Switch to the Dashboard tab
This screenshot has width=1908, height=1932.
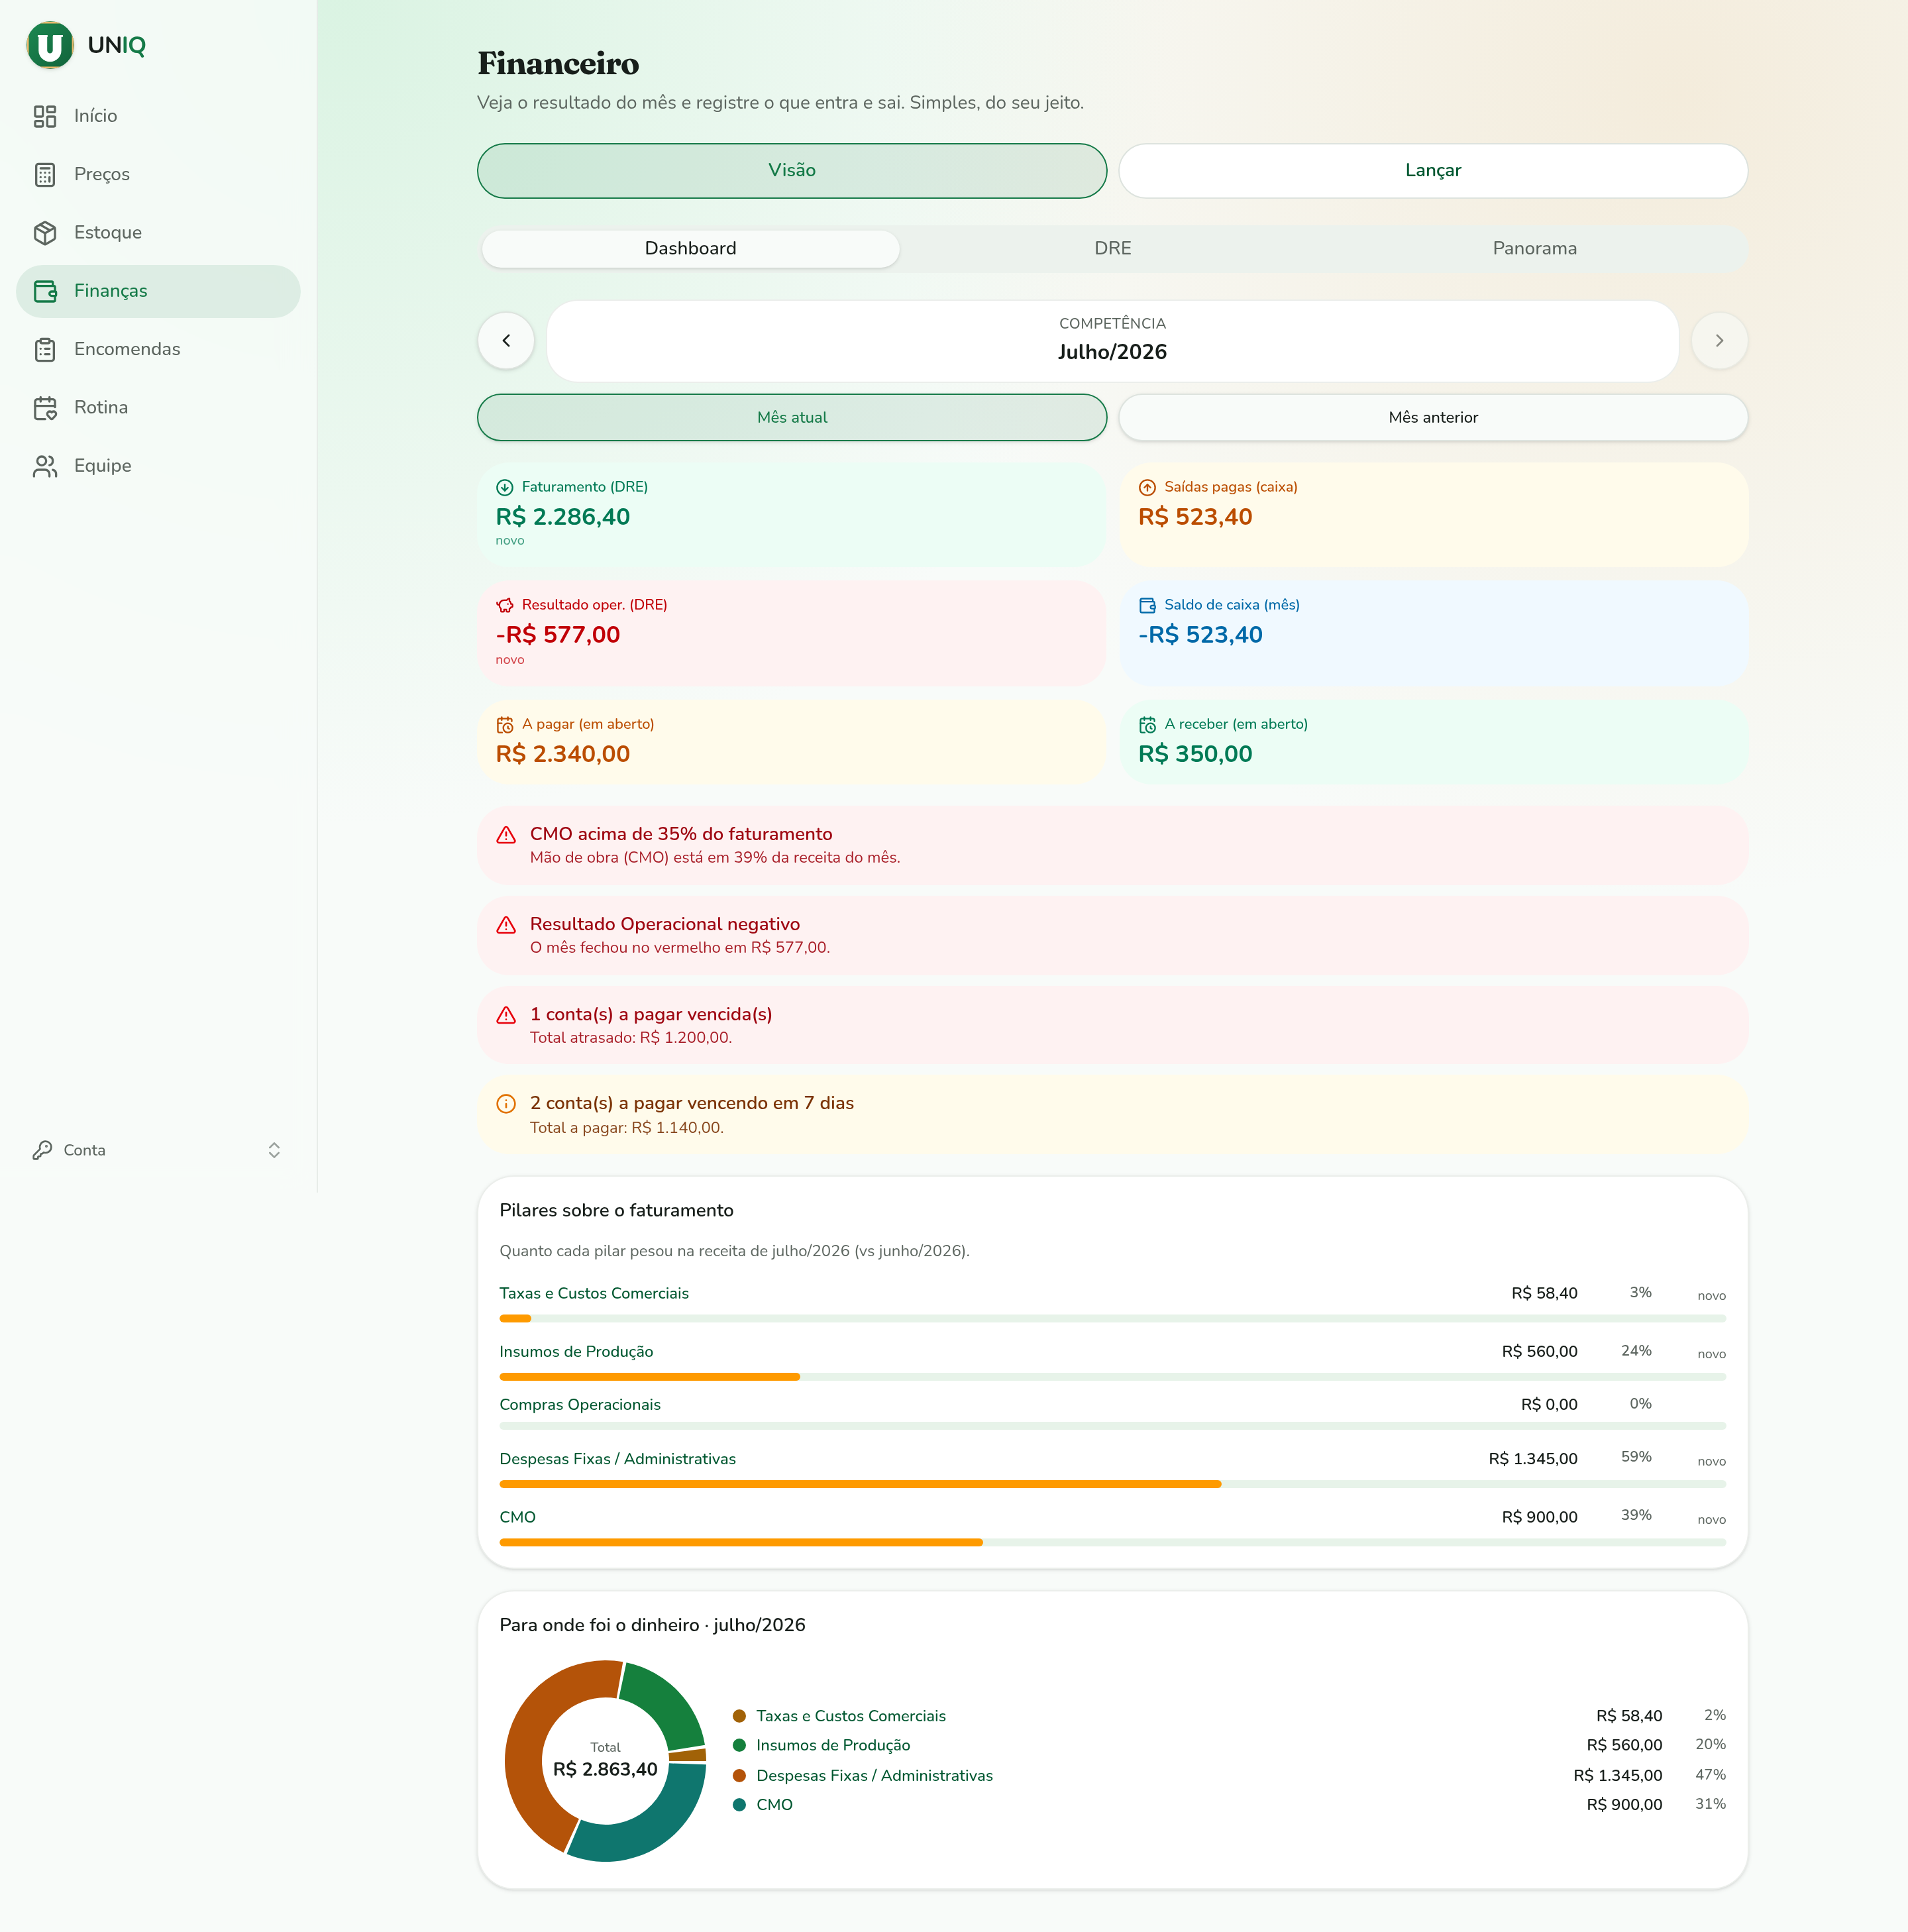(690, 248)
